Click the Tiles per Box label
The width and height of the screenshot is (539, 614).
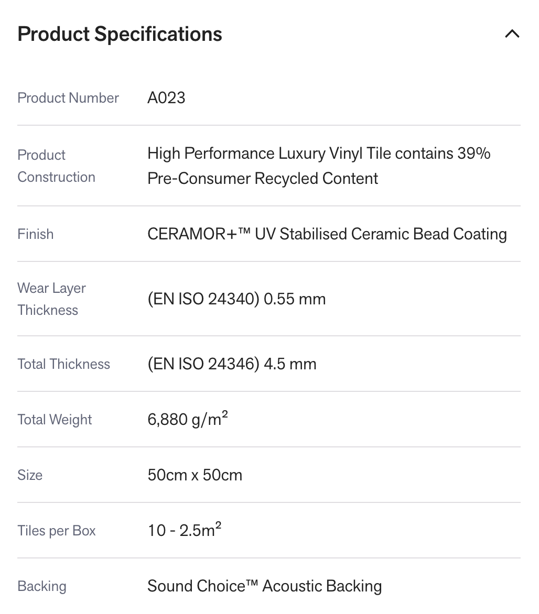click(x=57, y=531)
